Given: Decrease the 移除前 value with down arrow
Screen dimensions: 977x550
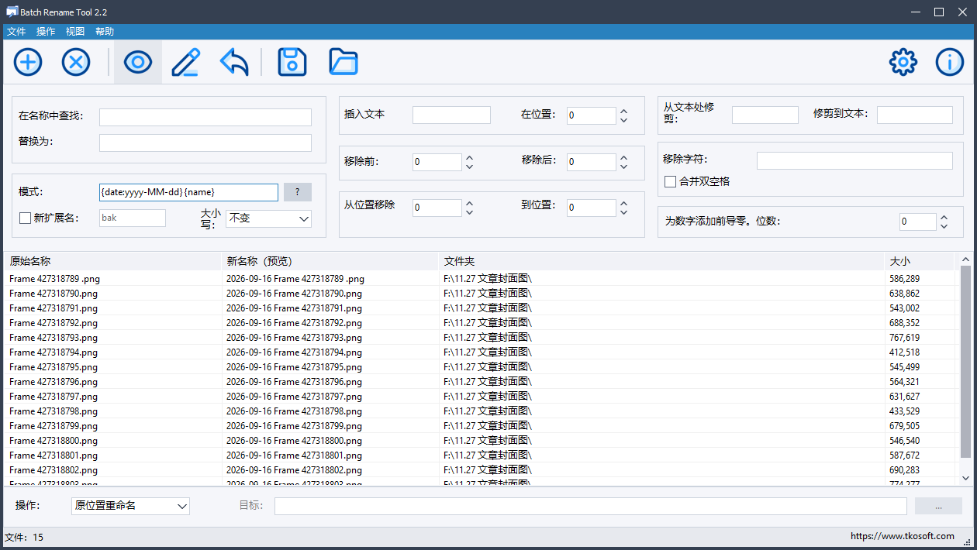Looking at the screenshot, I should click(x=469, y=167).
